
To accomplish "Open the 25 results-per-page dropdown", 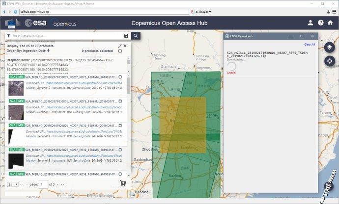I will pos(13,184).
